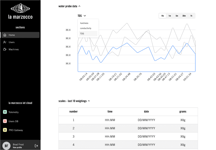Select the 1m time interval
The image size is (216, 150).
tap(170, 16)
